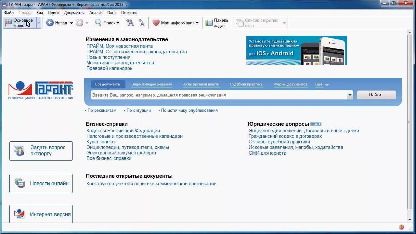Open ПРАЙМ. Моя новостная лента

tap(120, 46)
